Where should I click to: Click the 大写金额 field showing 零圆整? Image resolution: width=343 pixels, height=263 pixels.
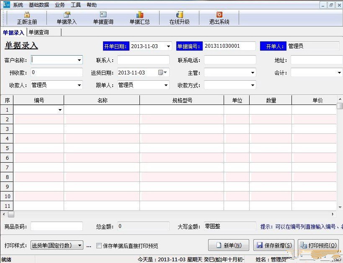(230, 226)
